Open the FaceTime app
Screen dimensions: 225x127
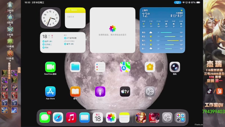point(50,67)
